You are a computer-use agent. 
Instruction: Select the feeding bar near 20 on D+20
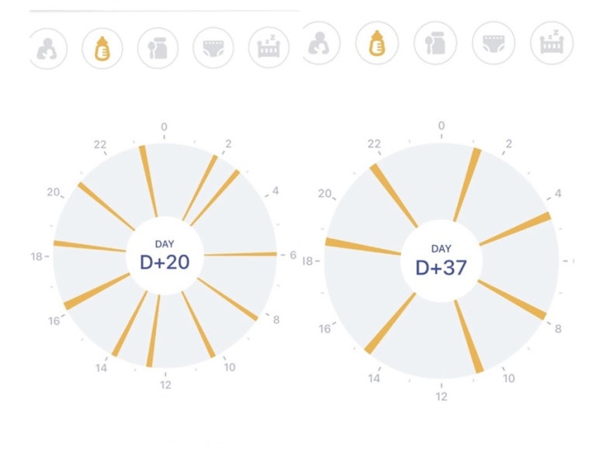(x=106, y=206)
